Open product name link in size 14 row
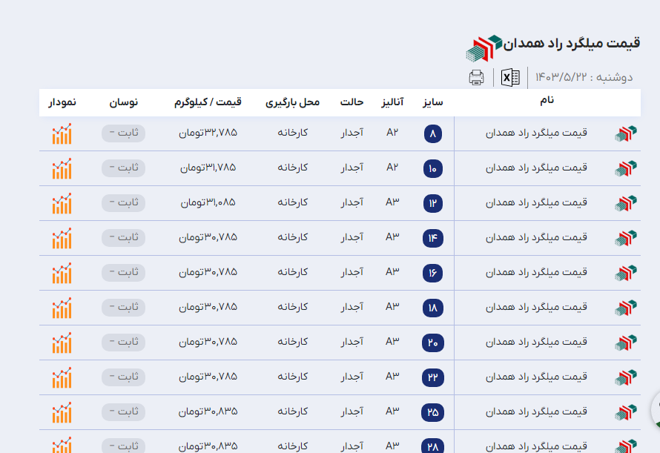 (536, 237)
